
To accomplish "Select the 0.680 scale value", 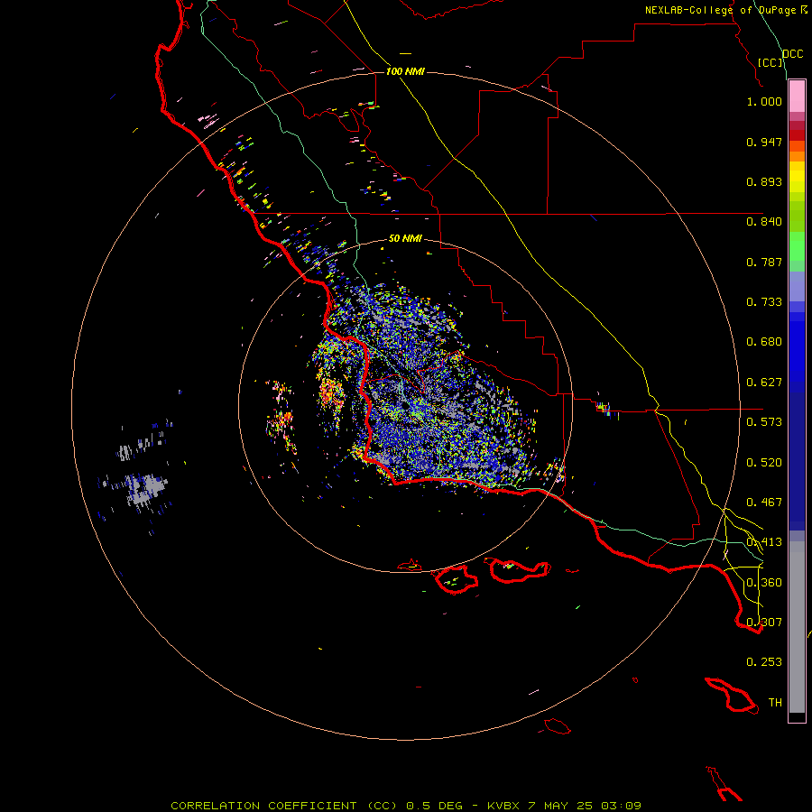I will (x=764, y=342).
